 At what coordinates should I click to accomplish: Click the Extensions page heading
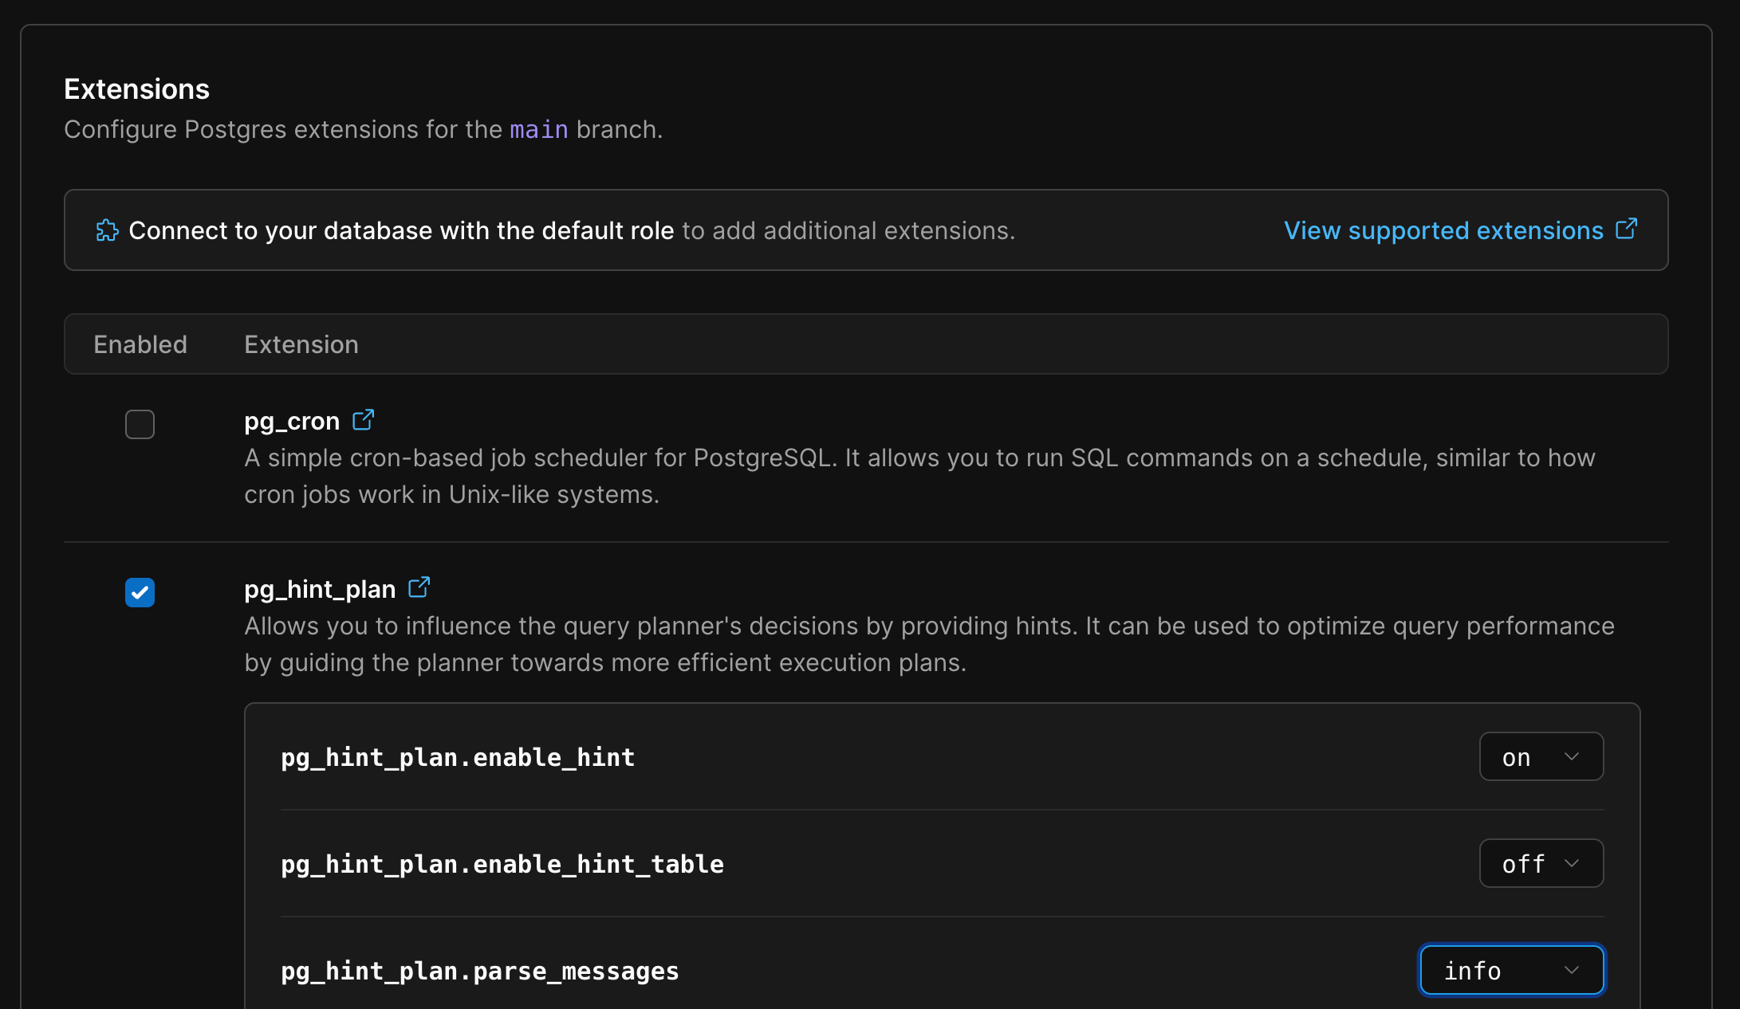click(136, 88)
